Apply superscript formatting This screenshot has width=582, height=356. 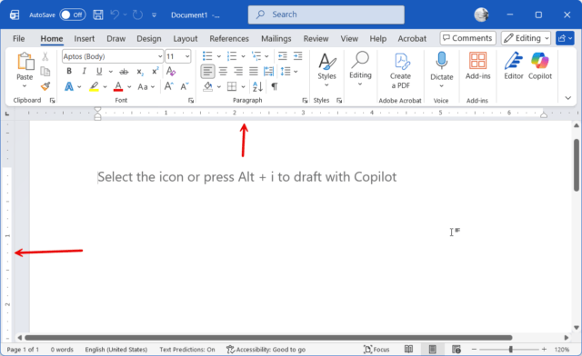coord(156,71)
